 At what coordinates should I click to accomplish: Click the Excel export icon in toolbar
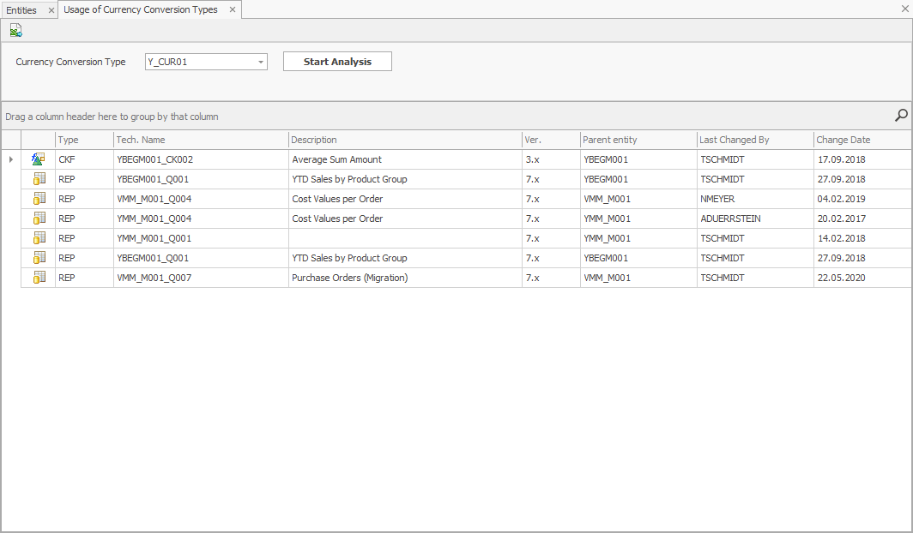[15, 31]
